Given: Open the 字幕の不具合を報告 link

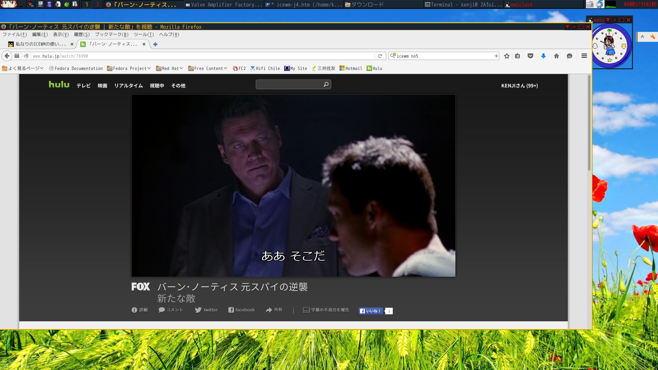Looking at the screenshot, I should pyautogui.click(x=326, y=310).
